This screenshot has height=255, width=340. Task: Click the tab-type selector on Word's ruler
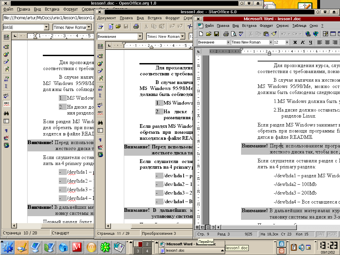pos(198,51)
